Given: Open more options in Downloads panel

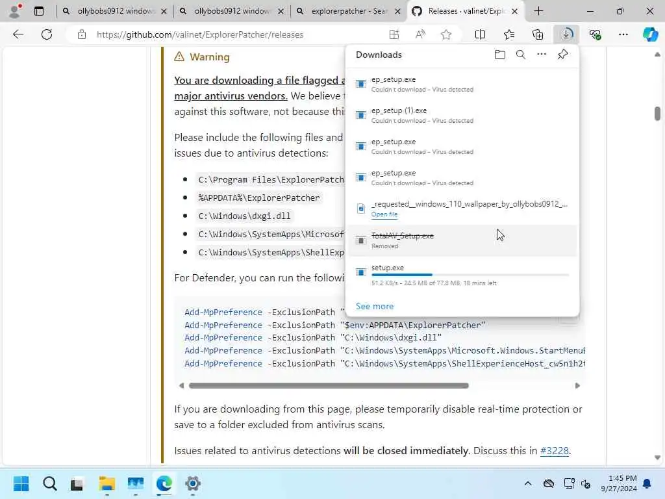Looking at the screenshot, I should point(542,55).
